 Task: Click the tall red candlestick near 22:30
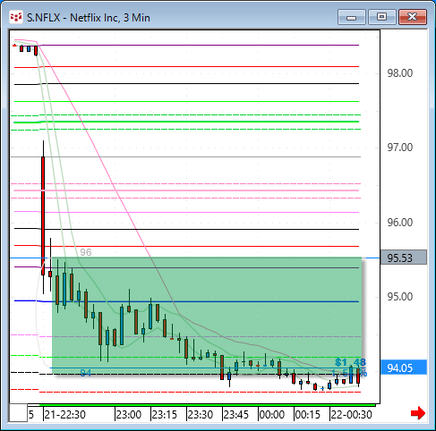pyautogui.click(x=43, y=215)
